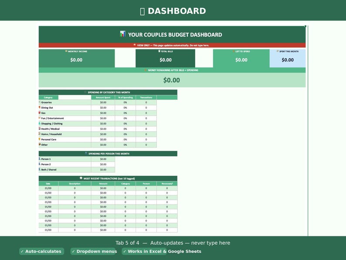Select the Monthly Income $0.00 value
The height and width of the screenshot is (260, 346).
coord(76,60)
